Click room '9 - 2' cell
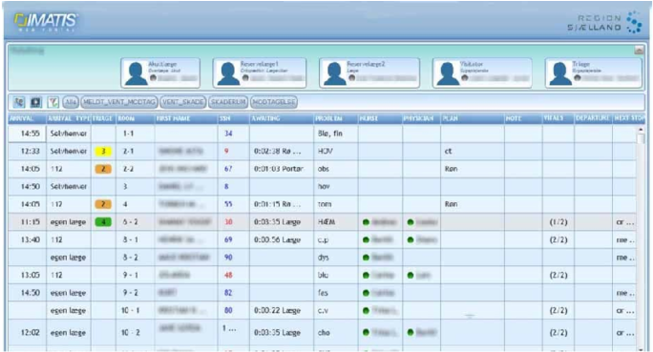Screen dimensions: 653x352 click(x=136, y=293)
